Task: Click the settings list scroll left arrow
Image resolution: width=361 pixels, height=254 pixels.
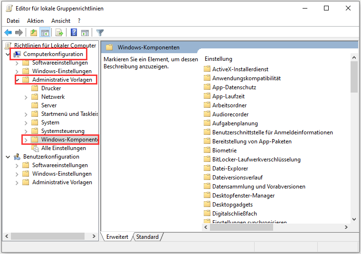Action: tap(206, 227)
